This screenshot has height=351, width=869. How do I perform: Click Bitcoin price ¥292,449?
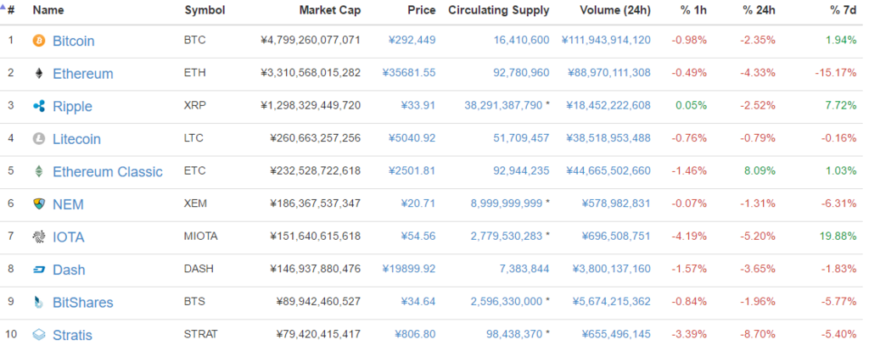tap(412, 40)
